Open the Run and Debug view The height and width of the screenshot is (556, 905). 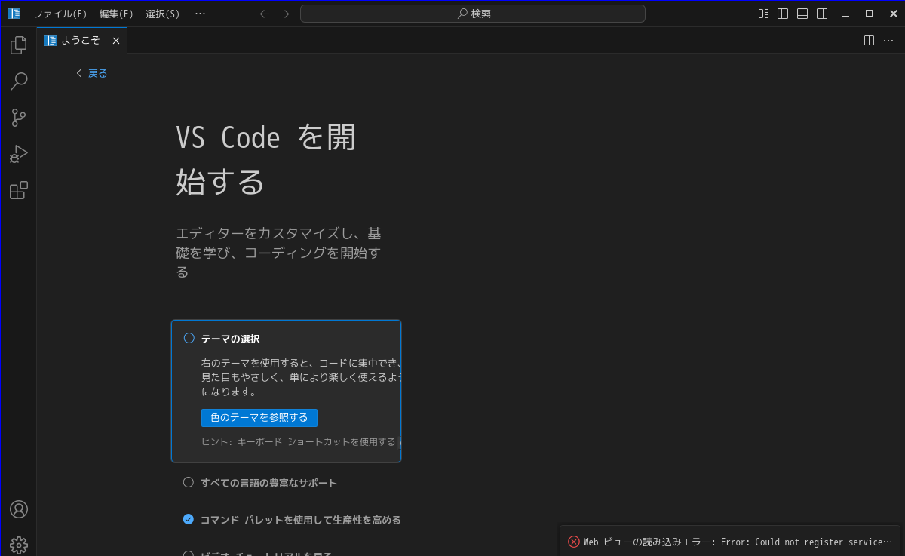[18, 154]
